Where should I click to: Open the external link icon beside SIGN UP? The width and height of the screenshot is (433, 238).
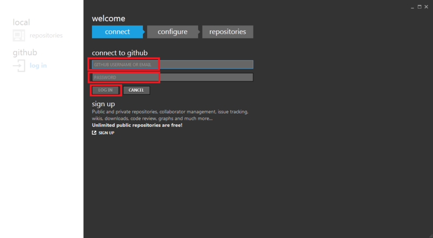pyautogui.click(x=94, y=133)
